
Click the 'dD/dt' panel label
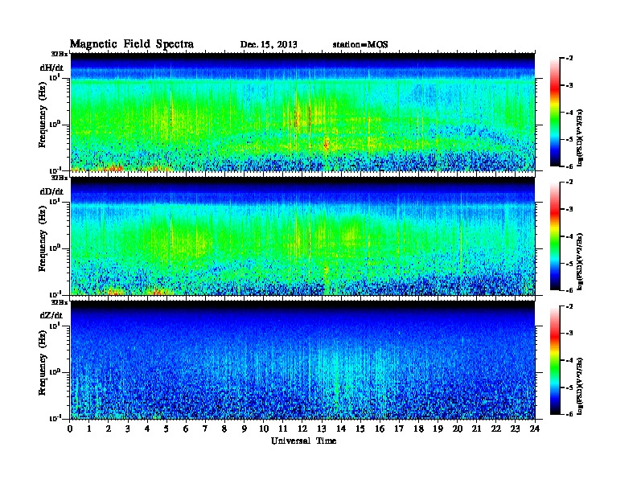51,191
